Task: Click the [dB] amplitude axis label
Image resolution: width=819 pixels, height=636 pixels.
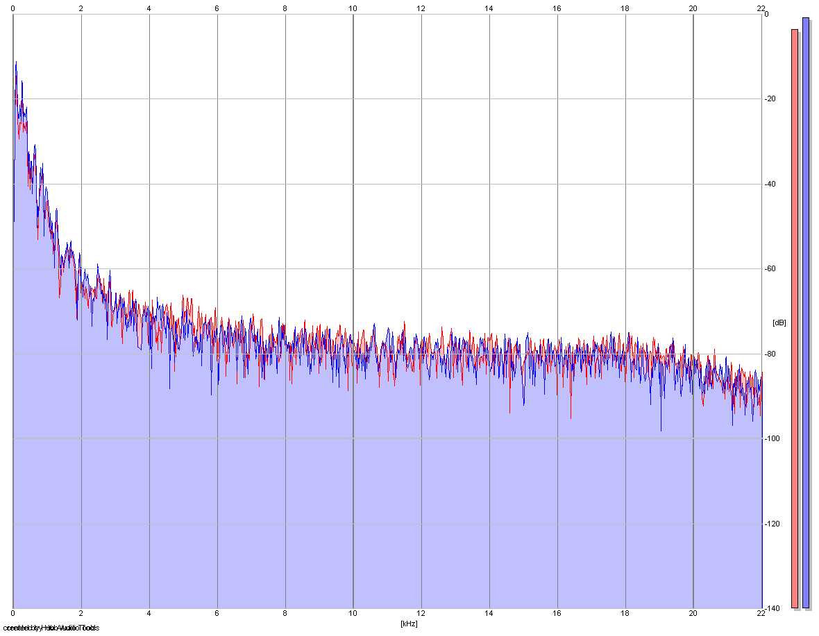Action: pyautogui.click(x=779, y=323)
